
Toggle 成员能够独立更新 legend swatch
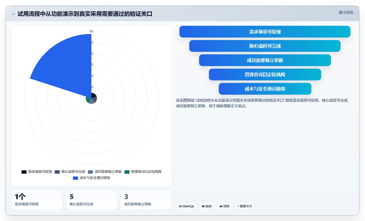[90, 172]
